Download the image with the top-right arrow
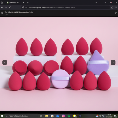Image resolution: width=118 pixels, height=118 pixels. 116,13
